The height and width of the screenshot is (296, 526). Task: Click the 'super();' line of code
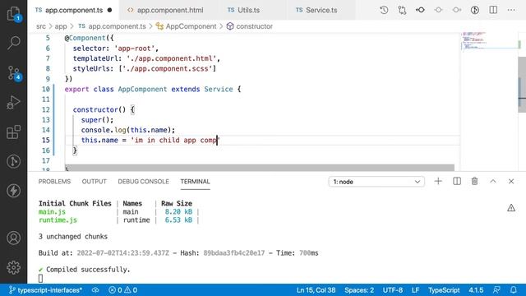pyautogui.click(x=97, y=120)
